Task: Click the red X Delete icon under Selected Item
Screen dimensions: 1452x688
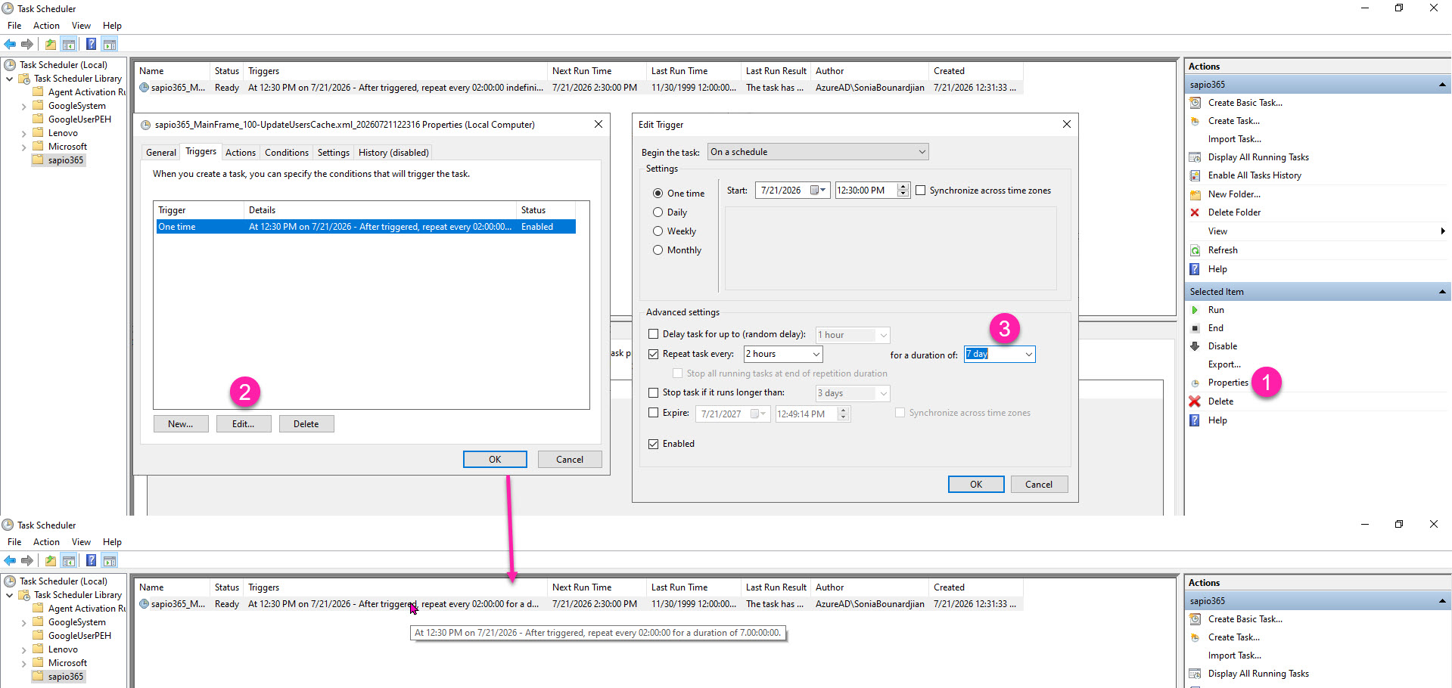Action: [1195, 401]
